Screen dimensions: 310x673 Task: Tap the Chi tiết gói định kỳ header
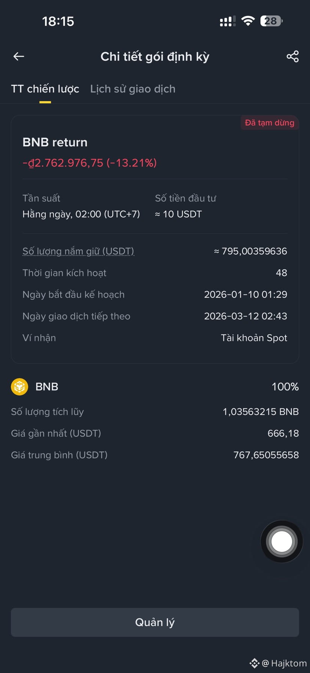[x=155, y=57]
